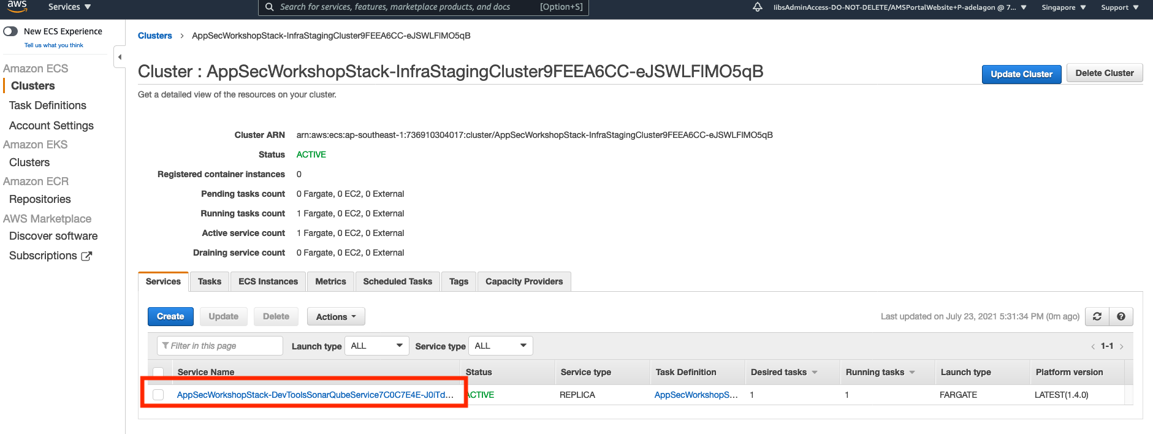Switch to the Capacity Providers tab
The height and width of the screenshot is (434, 1153).
coord(524,281)
